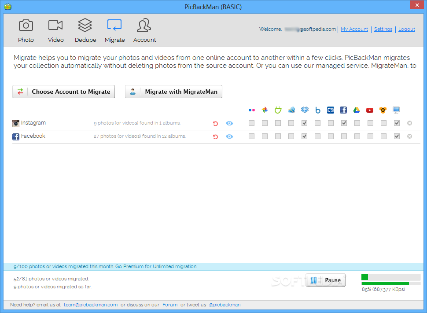Uncheck local computer for Facebook row

[x=397, y=136]
